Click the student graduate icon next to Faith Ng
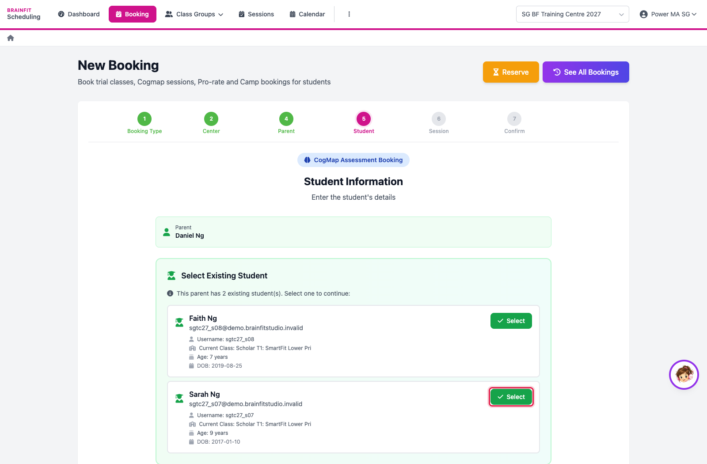The height and width of the screenshot is (464, 707). (179, 323)
